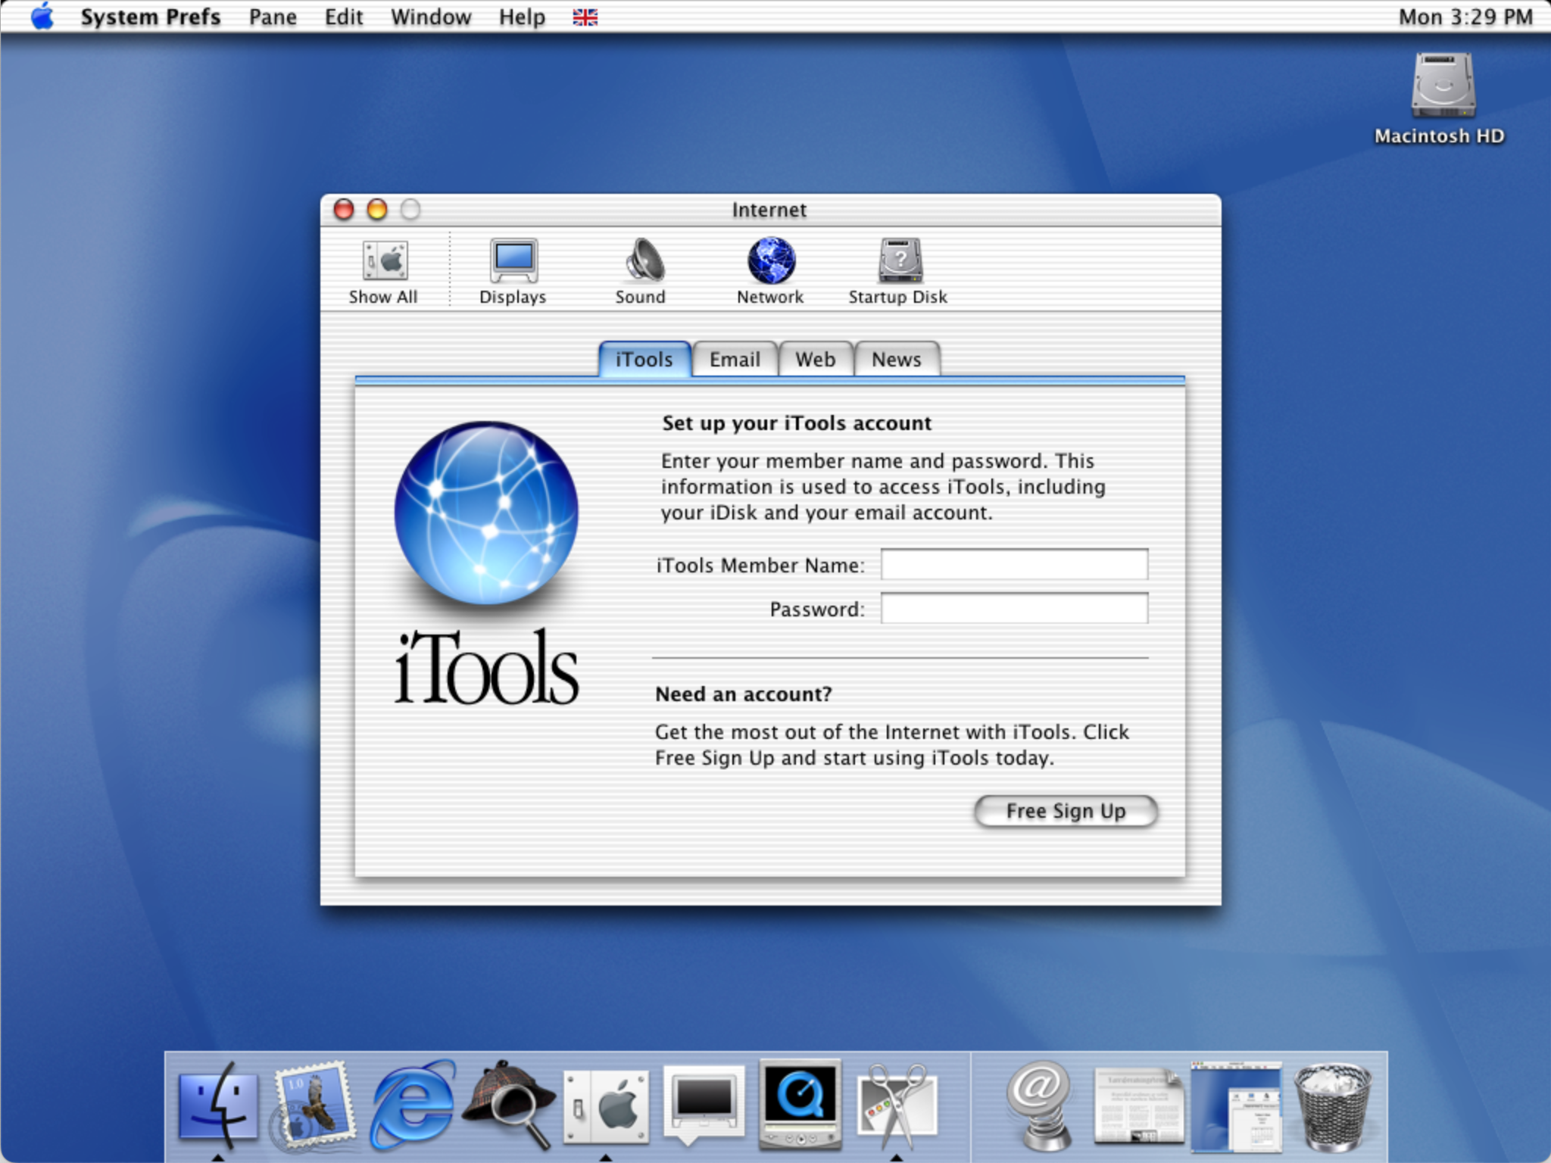
Task: Click System Preferences icon in Dock
Action: [x=606, y=1105]
